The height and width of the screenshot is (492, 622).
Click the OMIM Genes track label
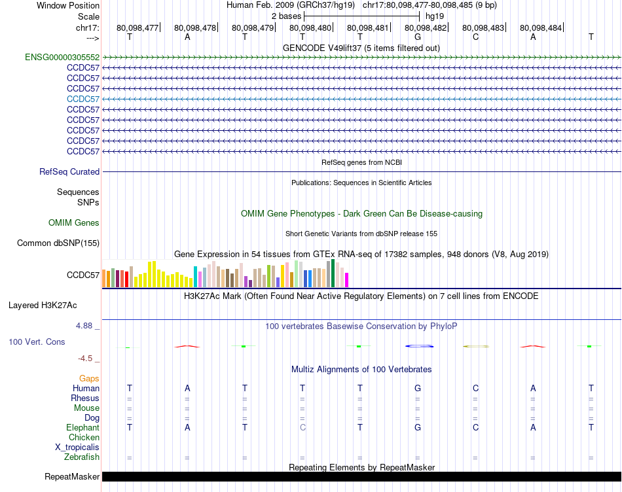coord(74,223)
